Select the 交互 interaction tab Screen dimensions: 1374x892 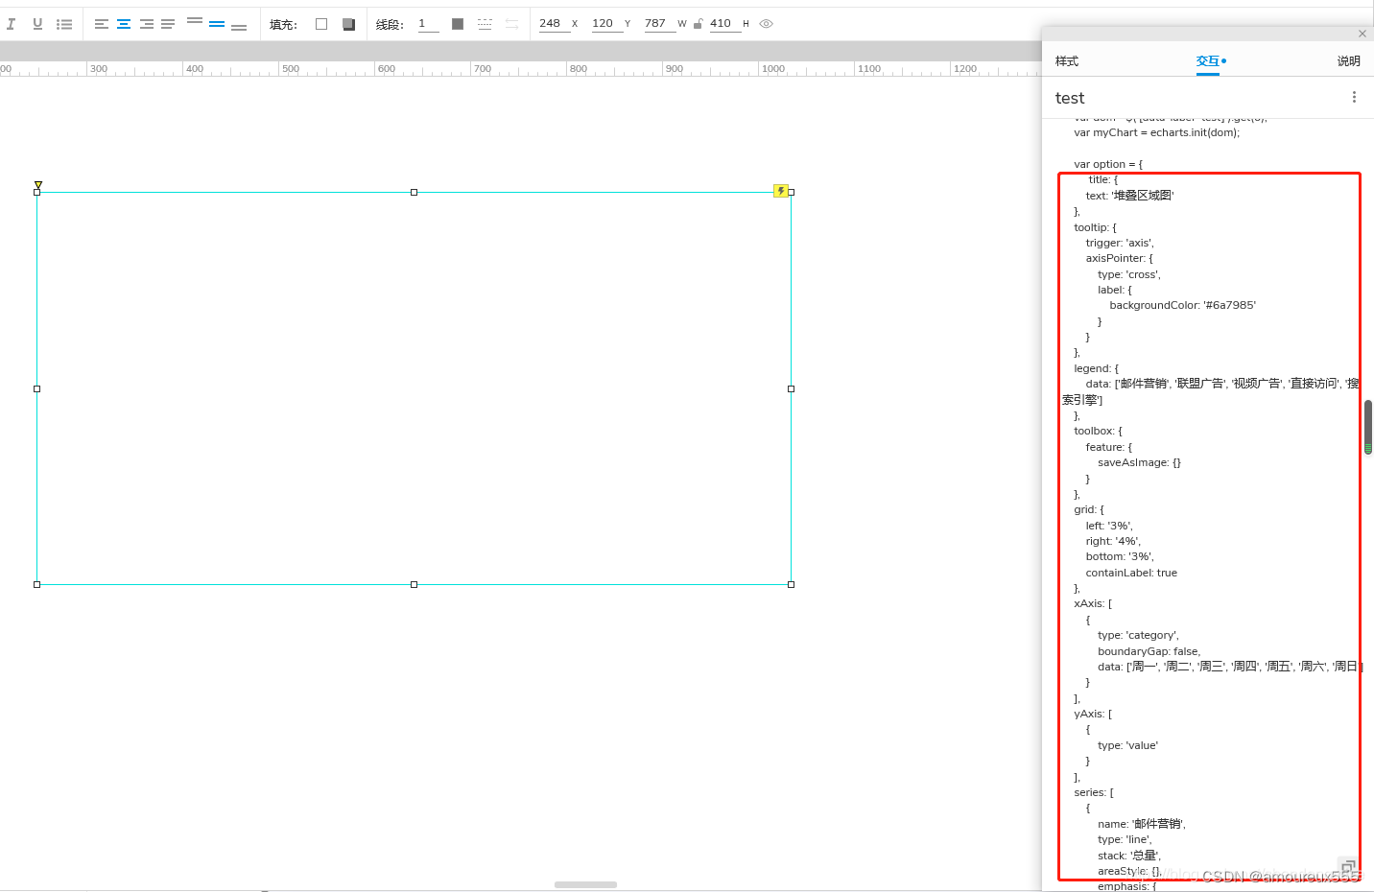pos(1208,60)
